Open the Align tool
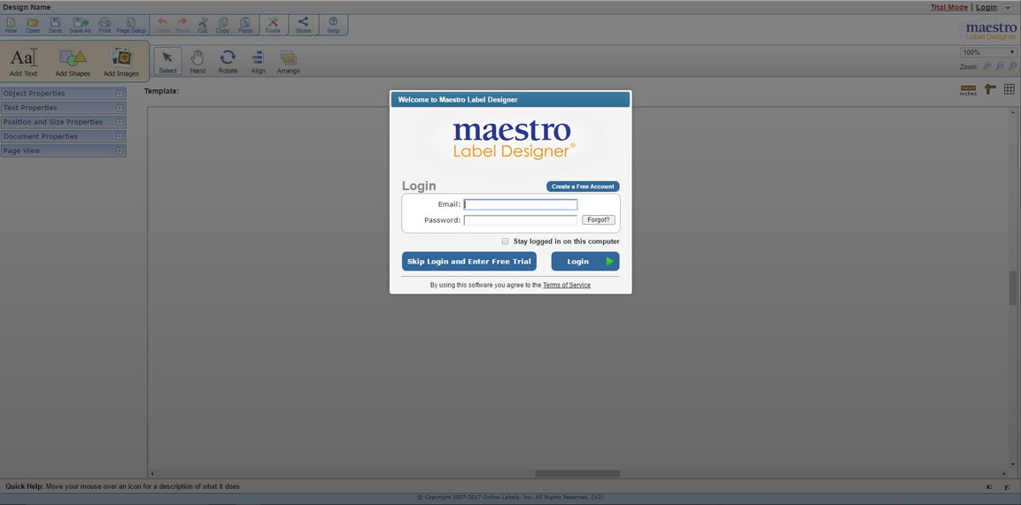The height and width of the screenshot is (505, 1021). 258,62
